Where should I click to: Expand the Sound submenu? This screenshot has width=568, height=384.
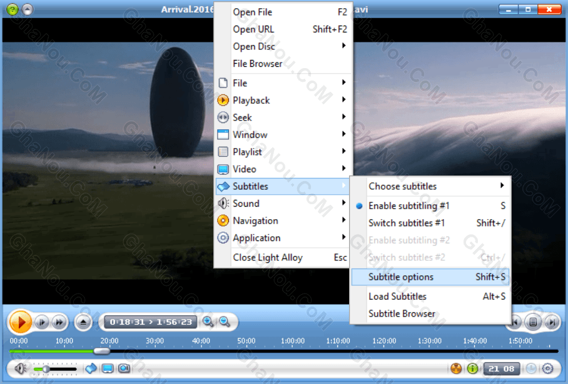[283, 203]
